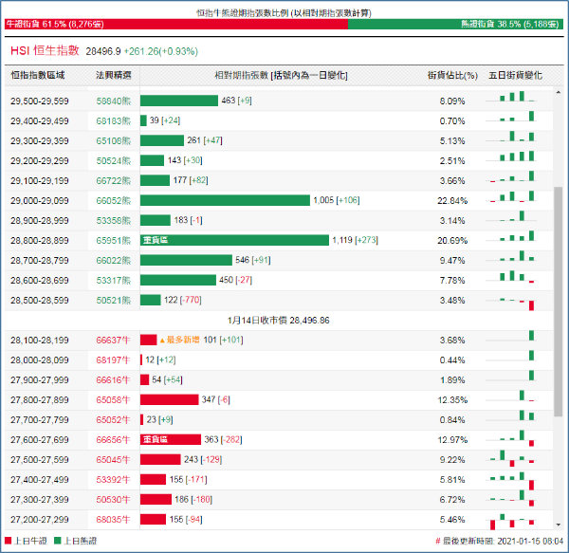Open the 66052 bear certificate link
Viewport: 569px width, 553px height.
point(113,201)
